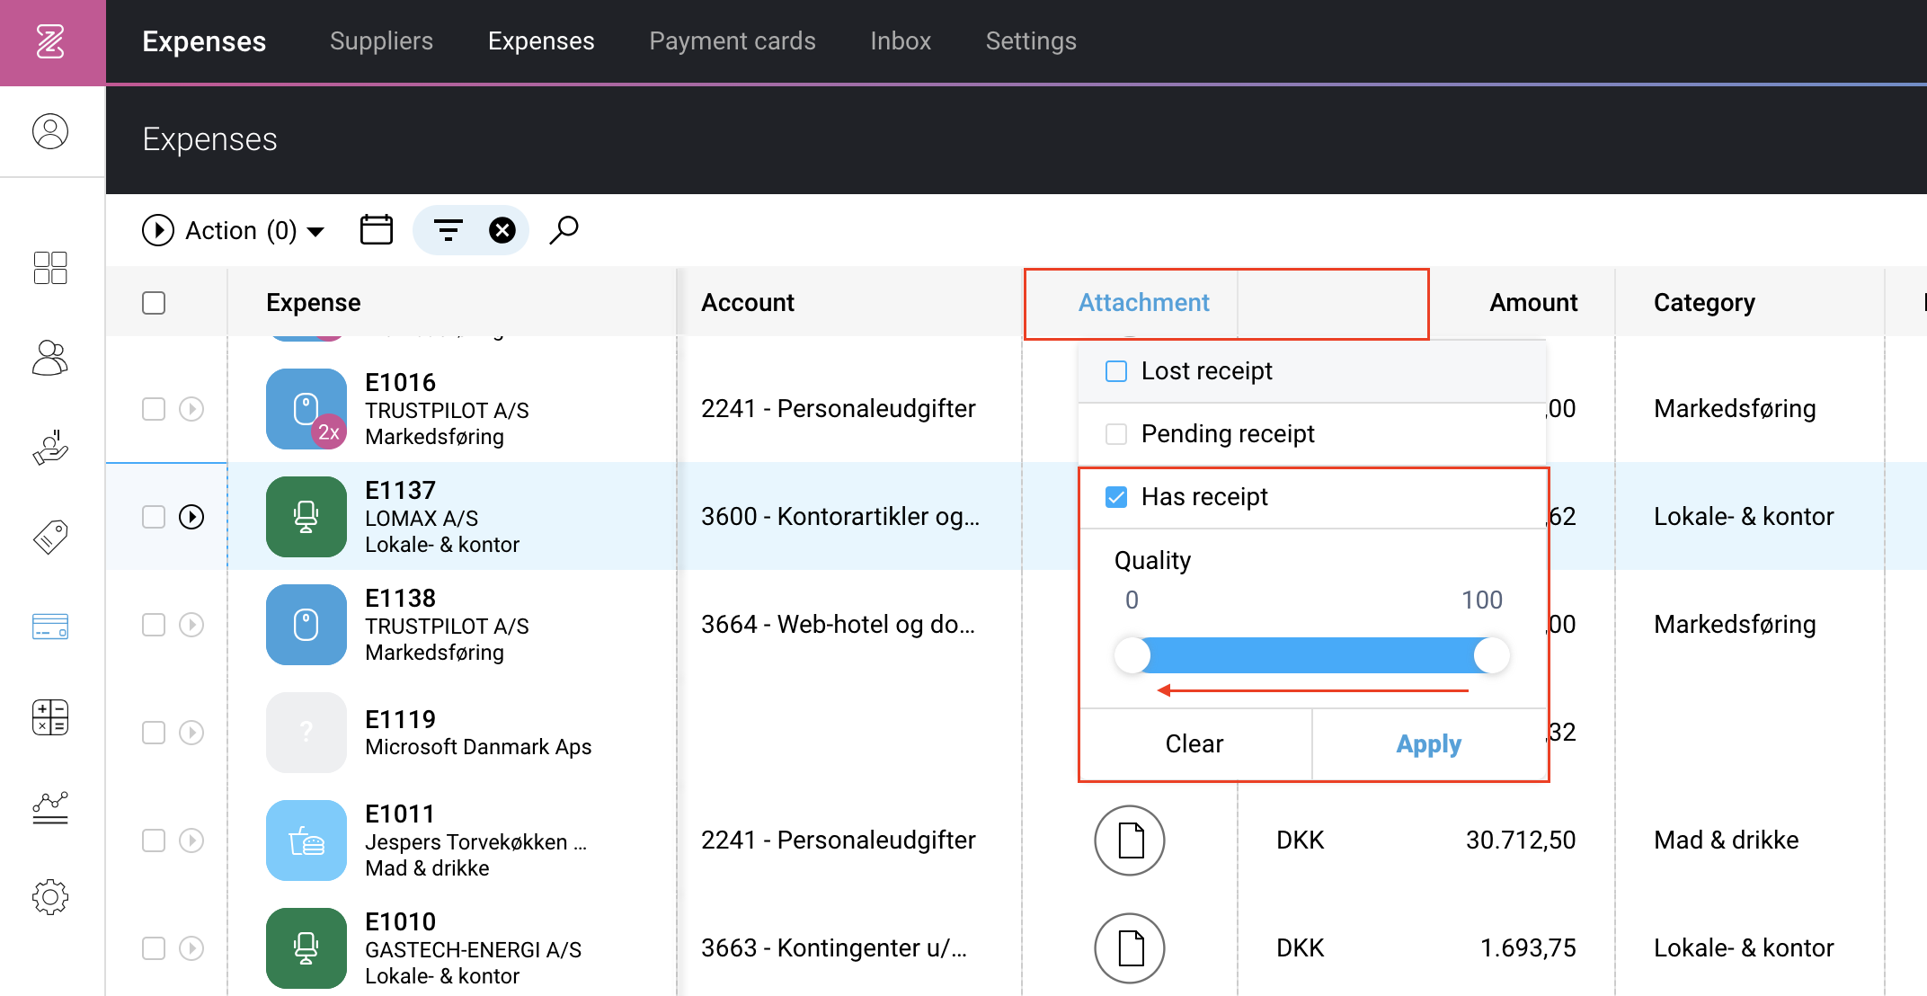Open the Payment cards tab
This screenshot has height=996, width=1927.
pos(733,41)
